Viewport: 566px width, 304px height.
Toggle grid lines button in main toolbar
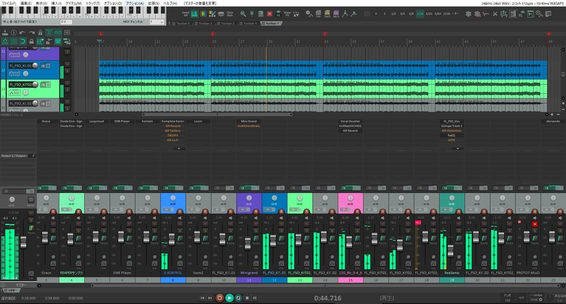point(14,41)
